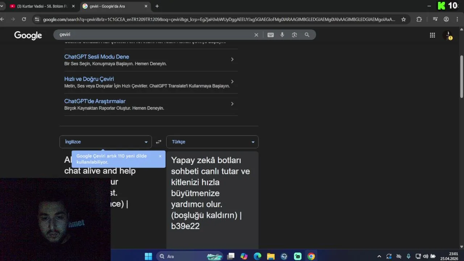Image resolution: width=464 pixels, height=261 pixels.
Task: Open the Google apps grid
Action: (x=432, y=35)
